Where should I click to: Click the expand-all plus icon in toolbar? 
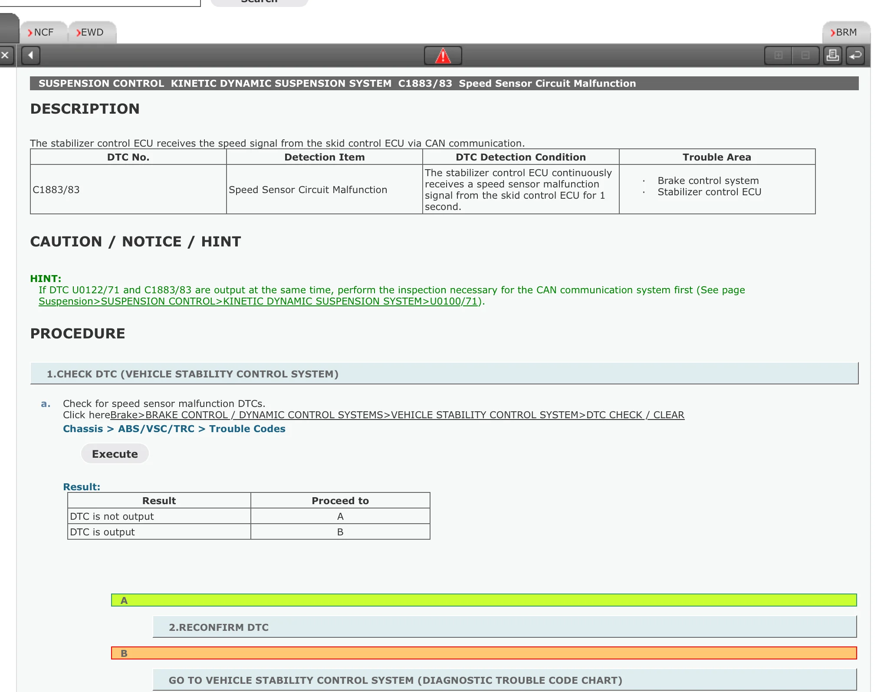tap(779, 56)
